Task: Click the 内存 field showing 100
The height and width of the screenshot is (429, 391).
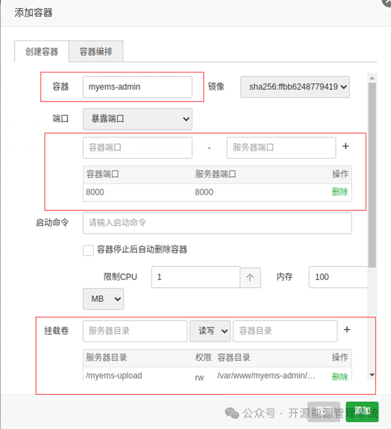Action: point(338,277)
